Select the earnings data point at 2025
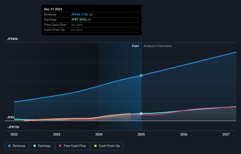 [141, 113]
